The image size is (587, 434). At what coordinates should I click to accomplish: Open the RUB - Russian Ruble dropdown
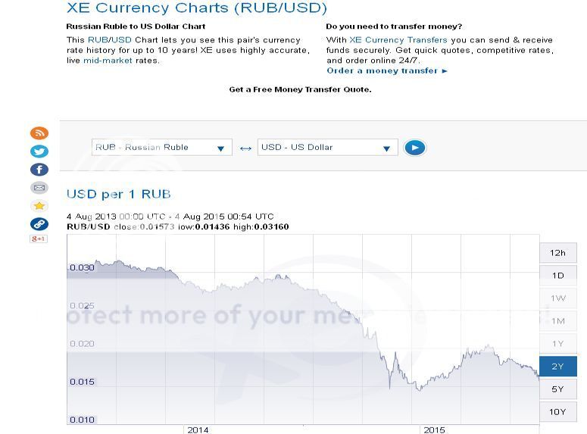tap(161, 148)
